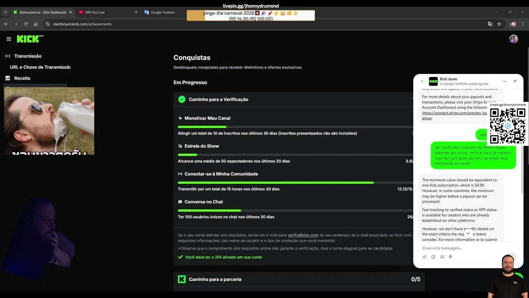Open the browser home page
The image size is (529, 298).
point(36,24)
